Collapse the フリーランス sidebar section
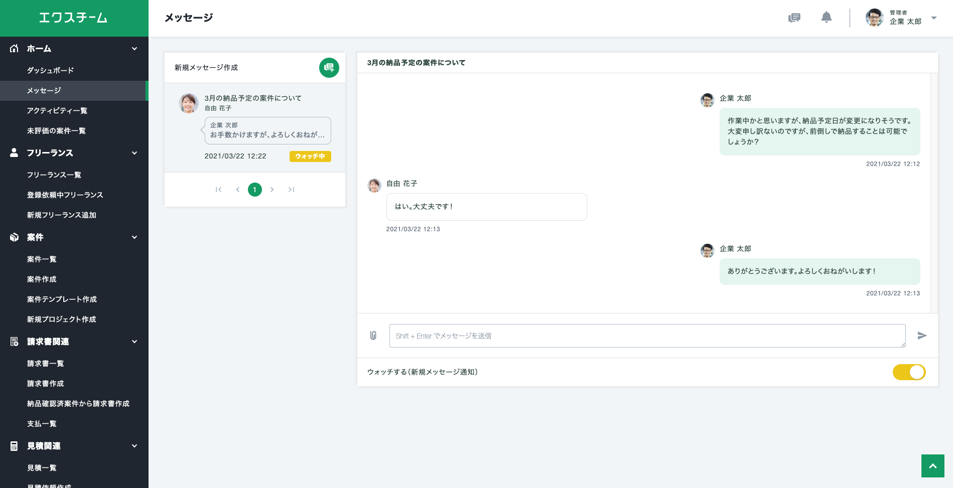This screenshot has width=953, height=488. tap(134, 153)
